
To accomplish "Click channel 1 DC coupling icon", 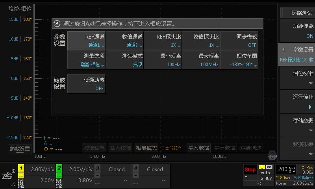I will point(21,176).
